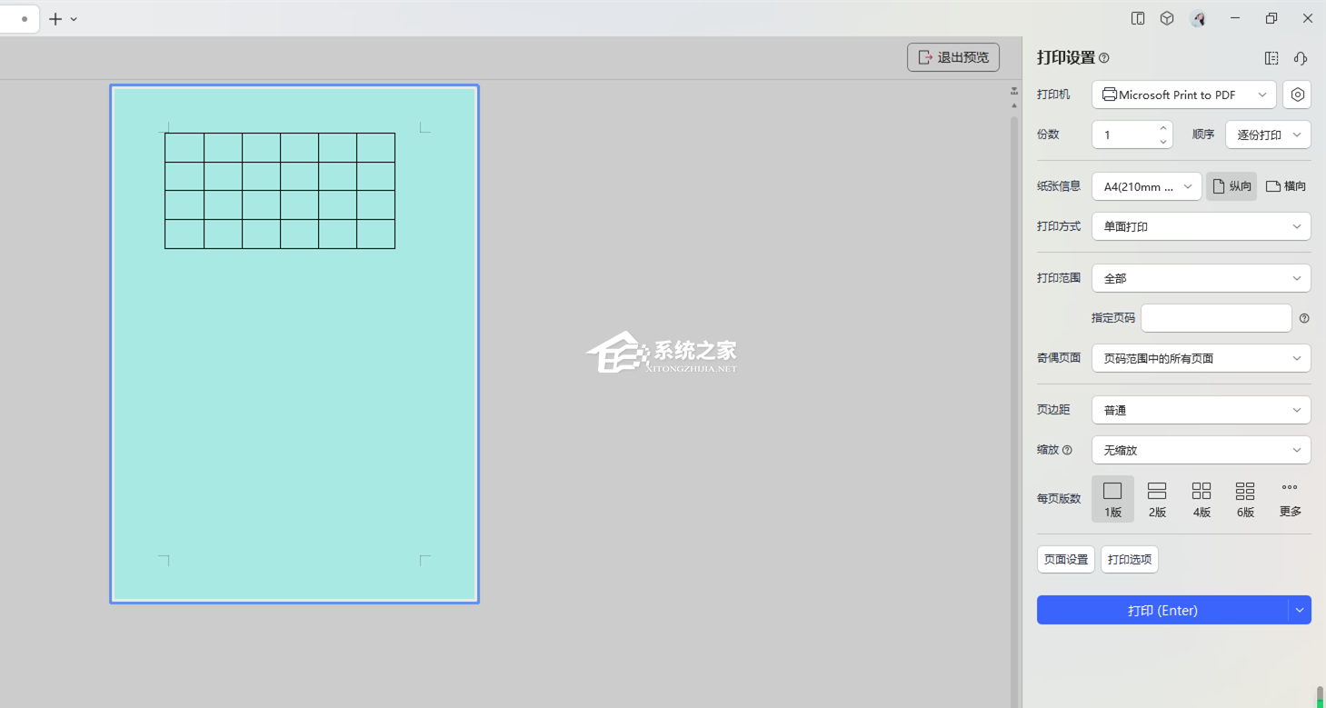Screen dimensions: 1326x708
Task: Open the 奇偶页面 dropdown
Action: [1201, 358]
